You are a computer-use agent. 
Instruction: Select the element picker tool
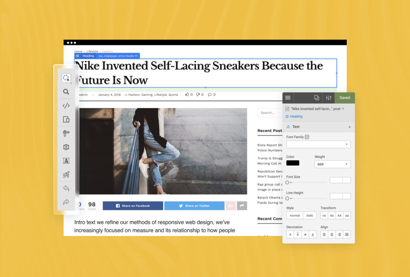pyautogui.click(x=66, y=78)
